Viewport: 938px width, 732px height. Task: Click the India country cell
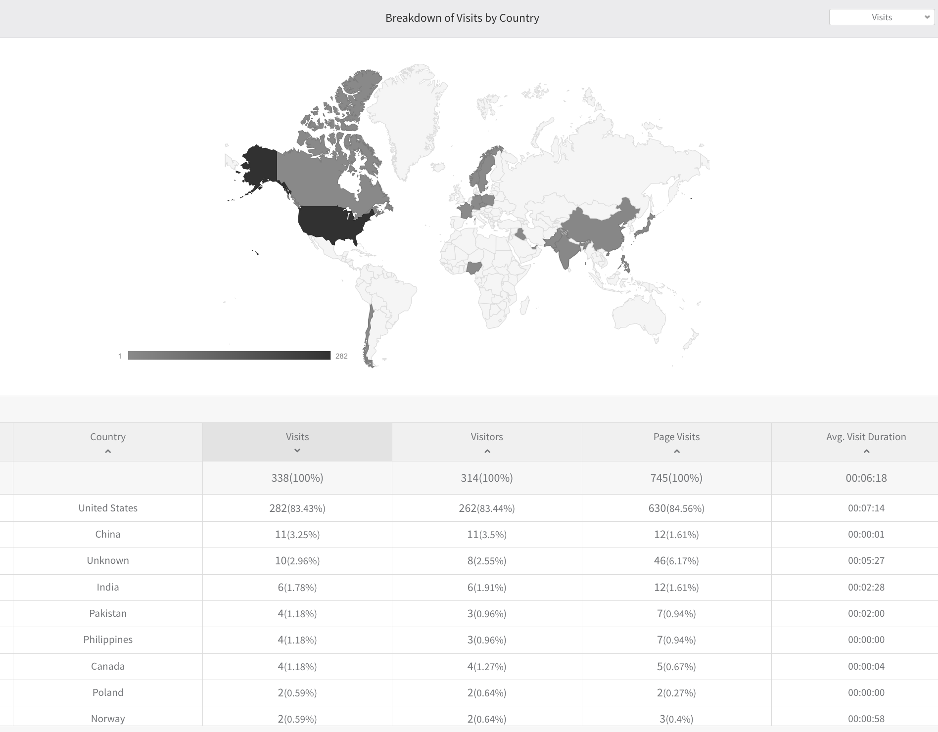click(108, 587)
